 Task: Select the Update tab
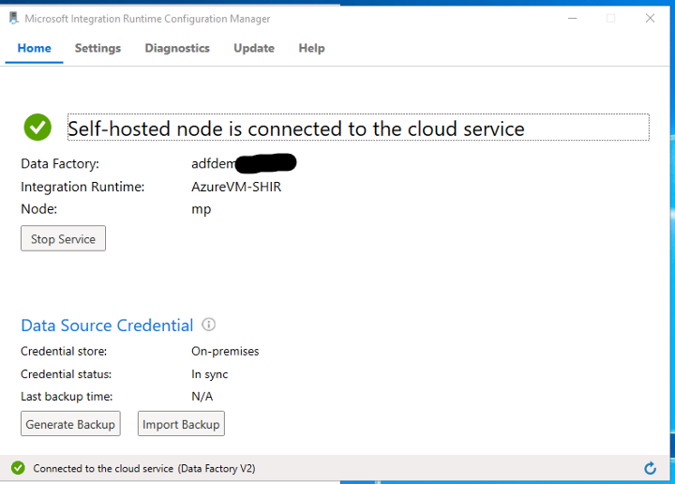[254, 48]
